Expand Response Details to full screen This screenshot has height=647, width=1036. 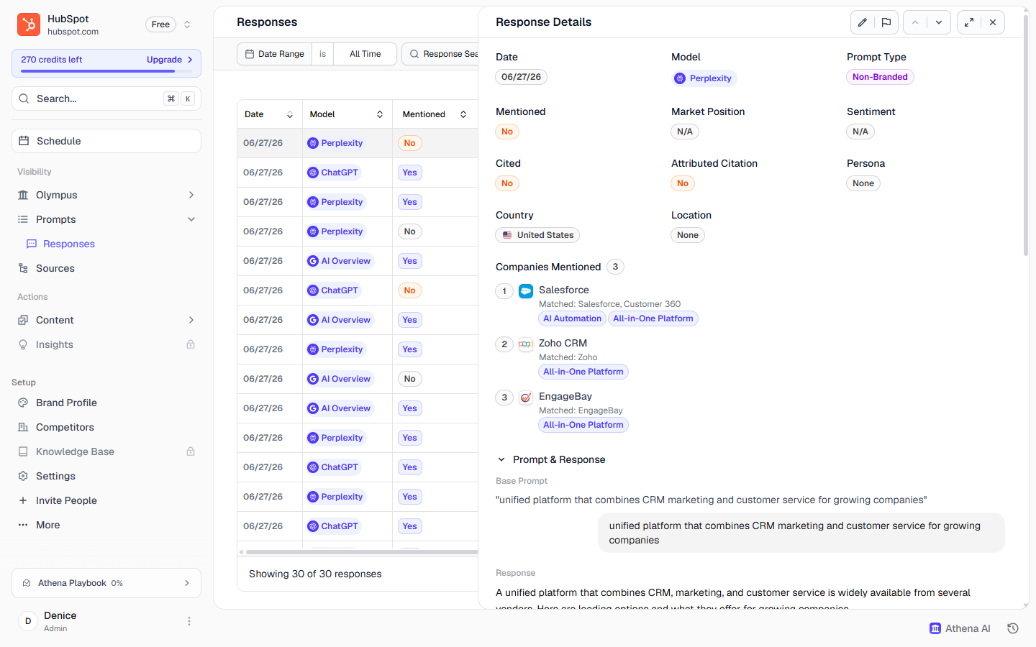(969, 22)
